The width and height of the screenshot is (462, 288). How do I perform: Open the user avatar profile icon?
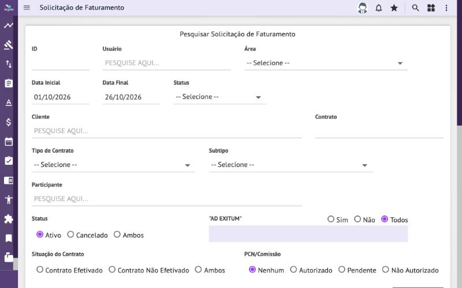coord(363,8)
